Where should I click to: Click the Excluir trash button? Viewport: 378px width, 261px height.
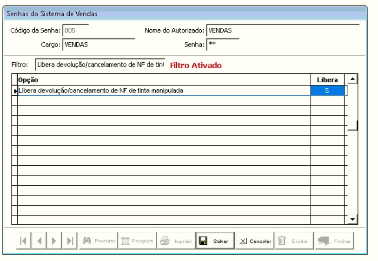pyautogui.click(x=294, y=241)
